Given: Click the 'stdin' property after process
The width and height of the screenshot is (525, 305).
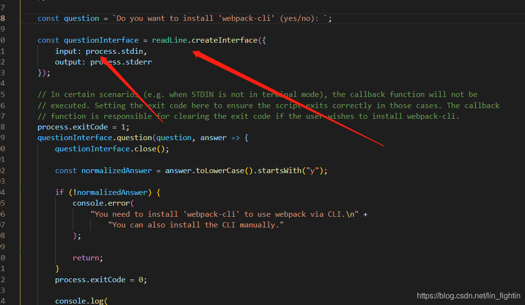Looking at the screenshot, I should point(132,51).
